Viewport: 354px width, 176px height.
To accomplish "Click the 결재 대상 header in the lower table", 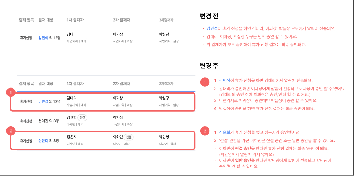I will pyautogui.click(x=46, y=84).
